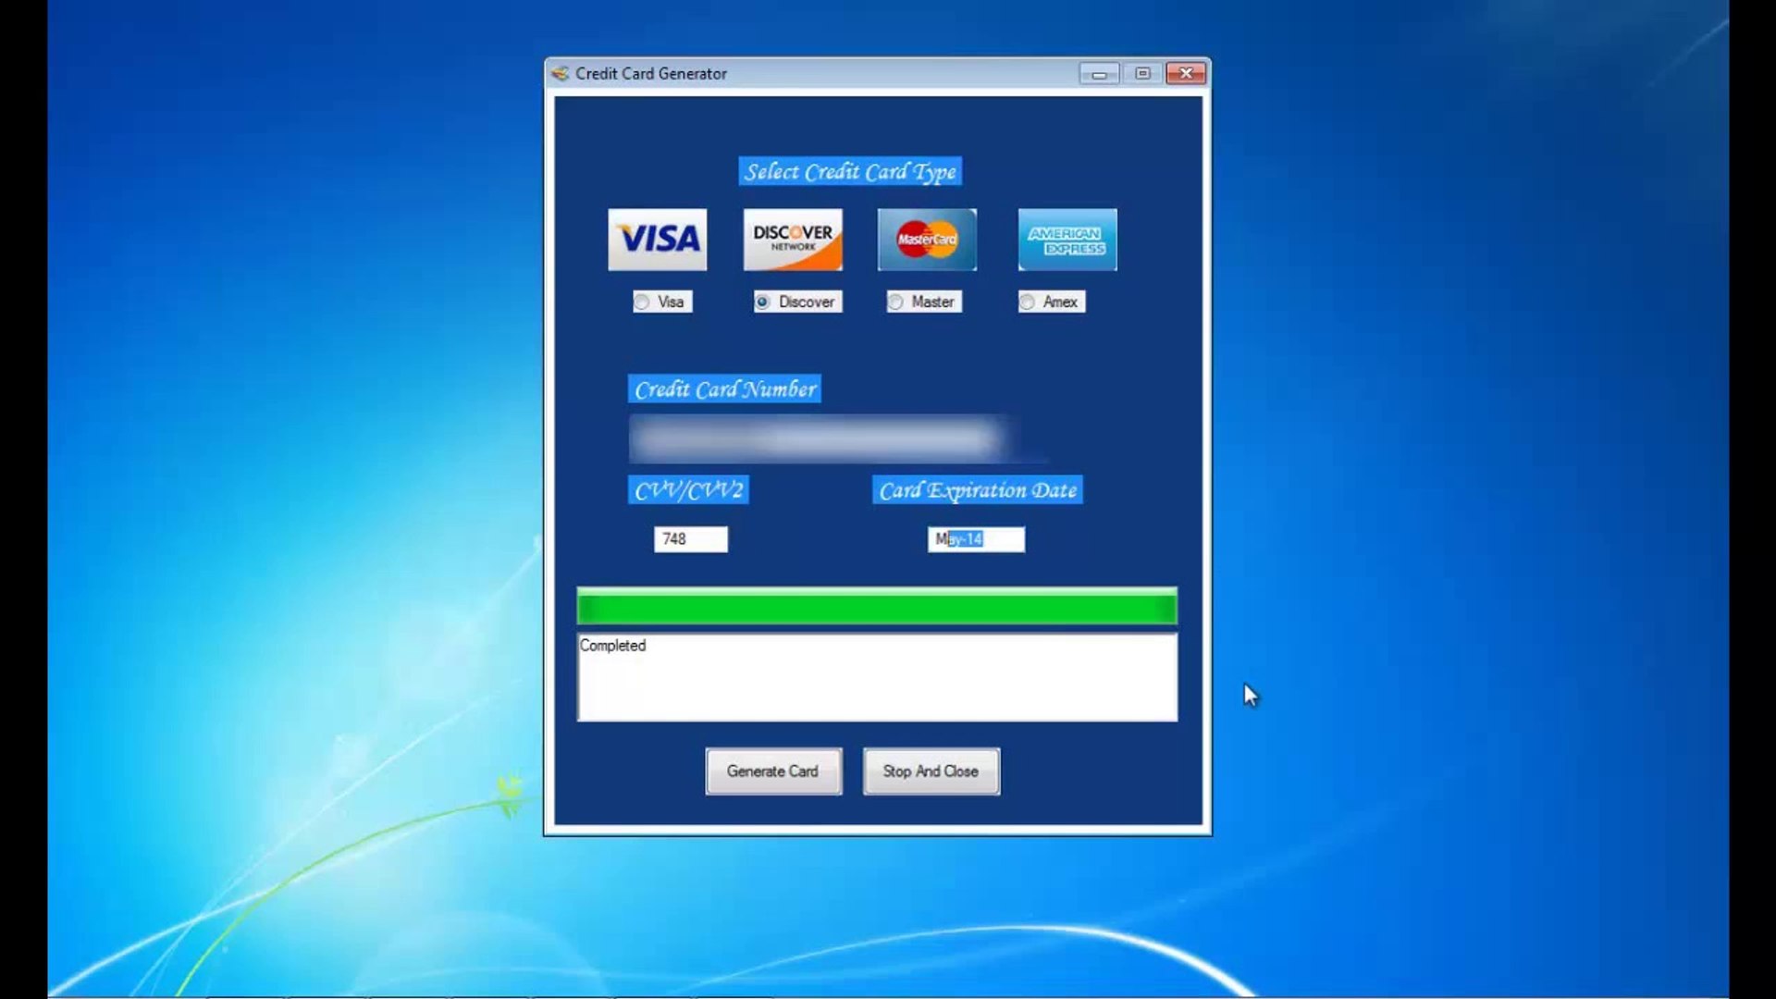Select the American Express card icon
The height and width of the screenshot is (999, 1776).
click(1067, 239)
